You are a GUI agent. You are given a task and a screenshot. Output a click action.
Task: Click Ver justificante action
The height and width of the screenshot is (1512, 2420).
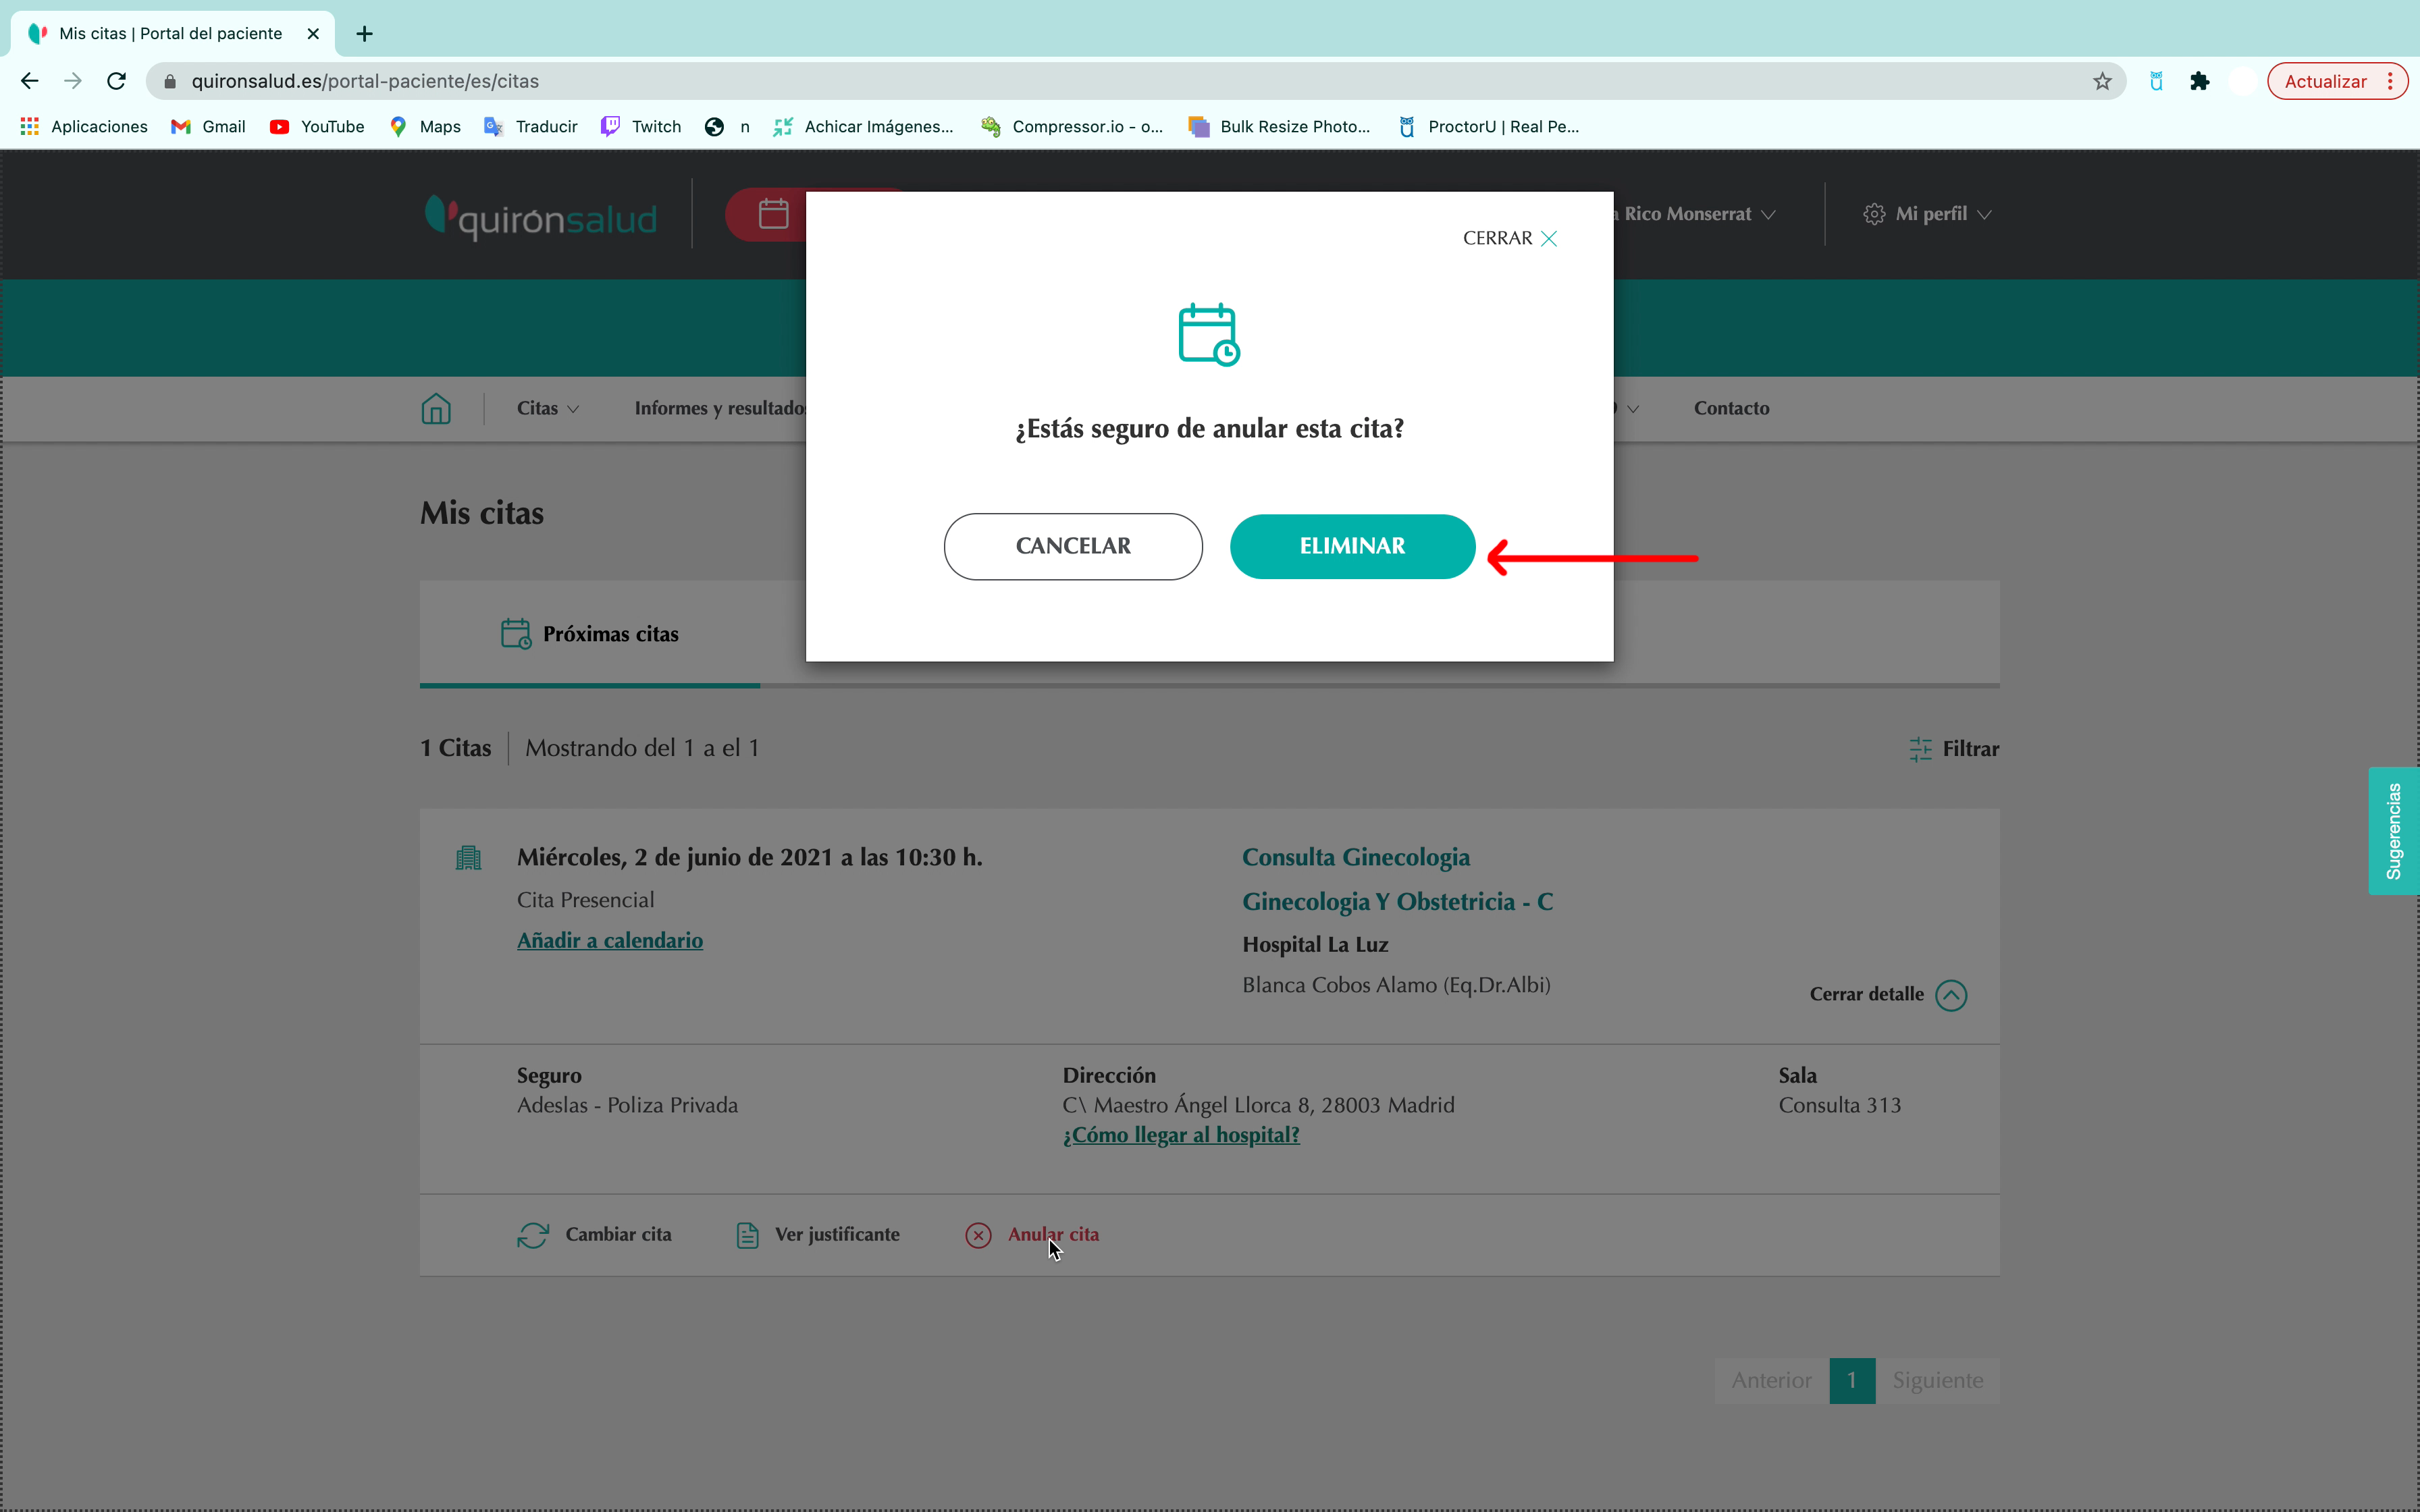[x=817, y=1235]
